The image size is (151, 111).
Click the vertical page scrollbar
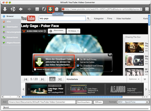coord(149,20)
